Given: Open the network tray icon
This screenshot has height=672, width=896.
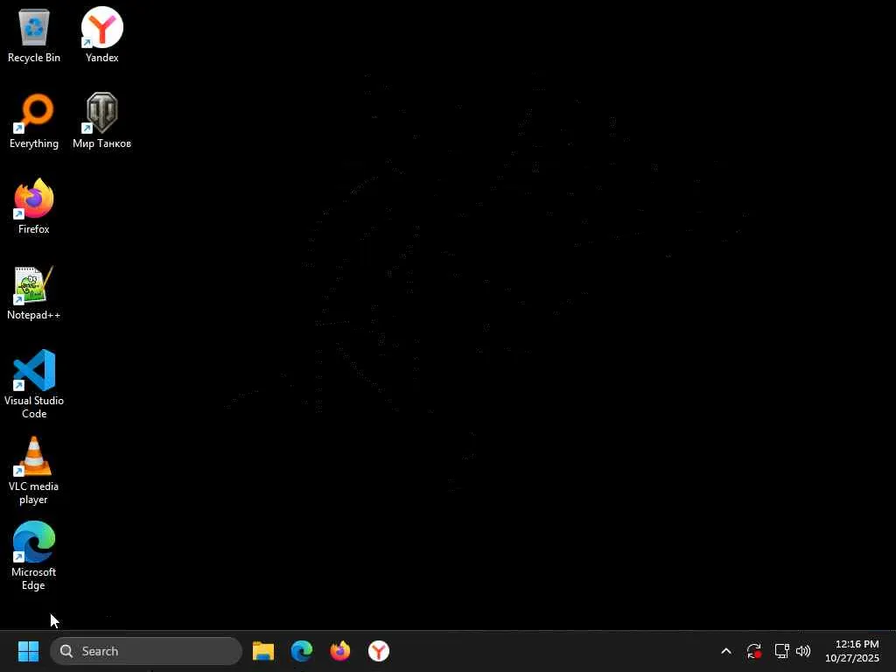Looking at the screenshot, I should click(781, 651).
